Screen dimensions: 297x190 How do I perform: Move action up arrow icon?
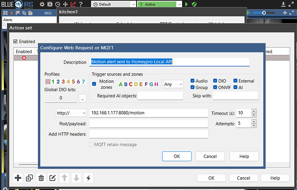click(x=65, y=178)
